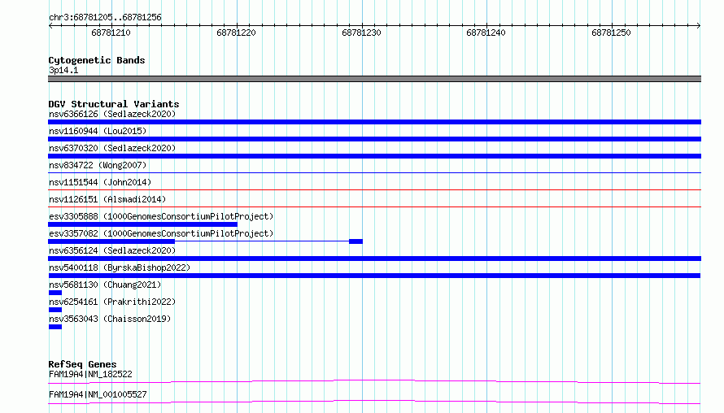Select the blue bar under nsv6366126
Viewport: 724px width, 413px height.
pyautogui.click(x=374, y=122)
